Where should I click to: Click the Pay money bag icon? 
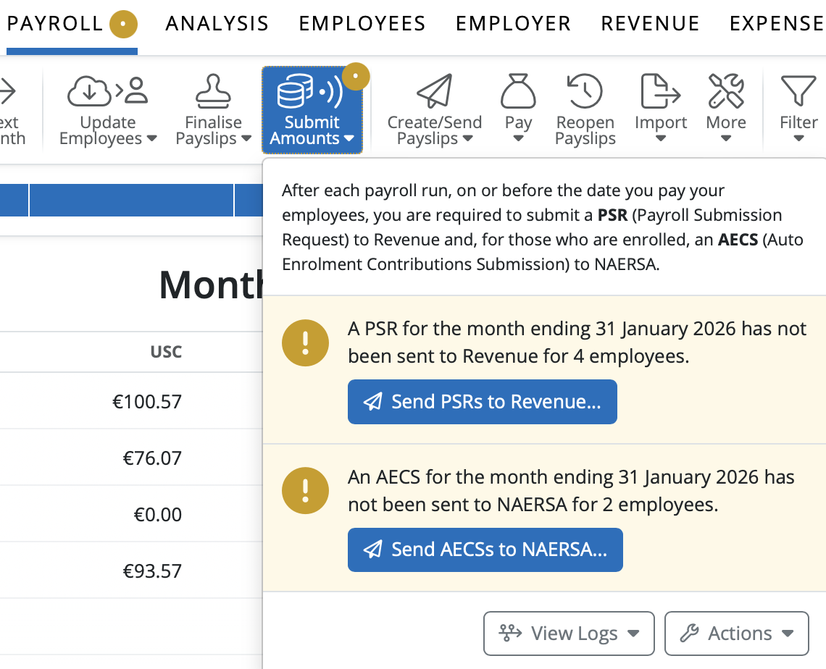518,91
